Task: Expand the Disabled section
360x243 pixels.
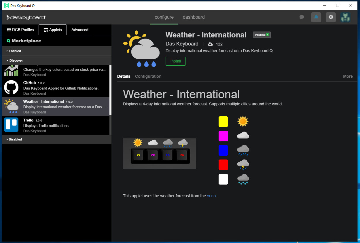Action: (57, 139)
